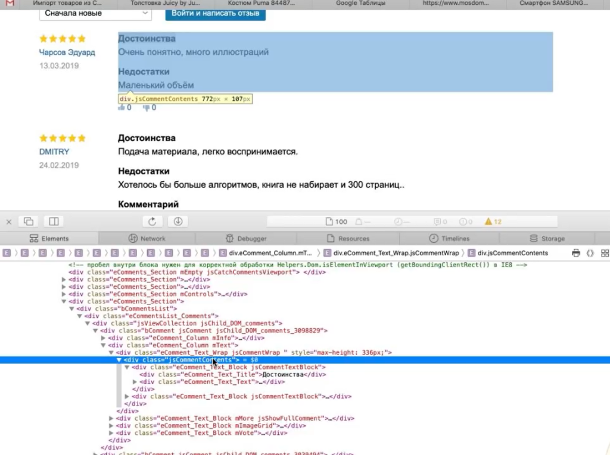
Task: Open the Gmail pinned tab
Action: pyautogui.click(x=10, y=4)
